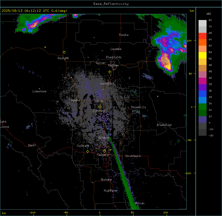Select the yellow V marker northwest of RockyMH
The height and width of the screenshot is (216, 222).
pos(45,47)
